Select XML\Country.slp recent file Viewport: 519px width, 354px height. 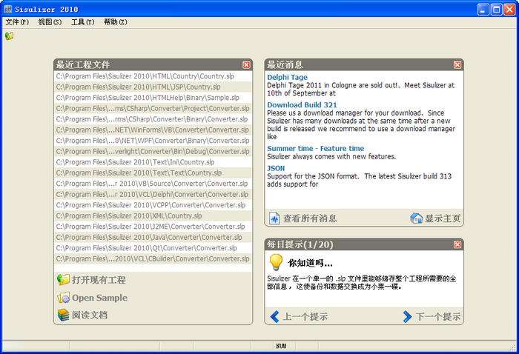click(153, 216)
